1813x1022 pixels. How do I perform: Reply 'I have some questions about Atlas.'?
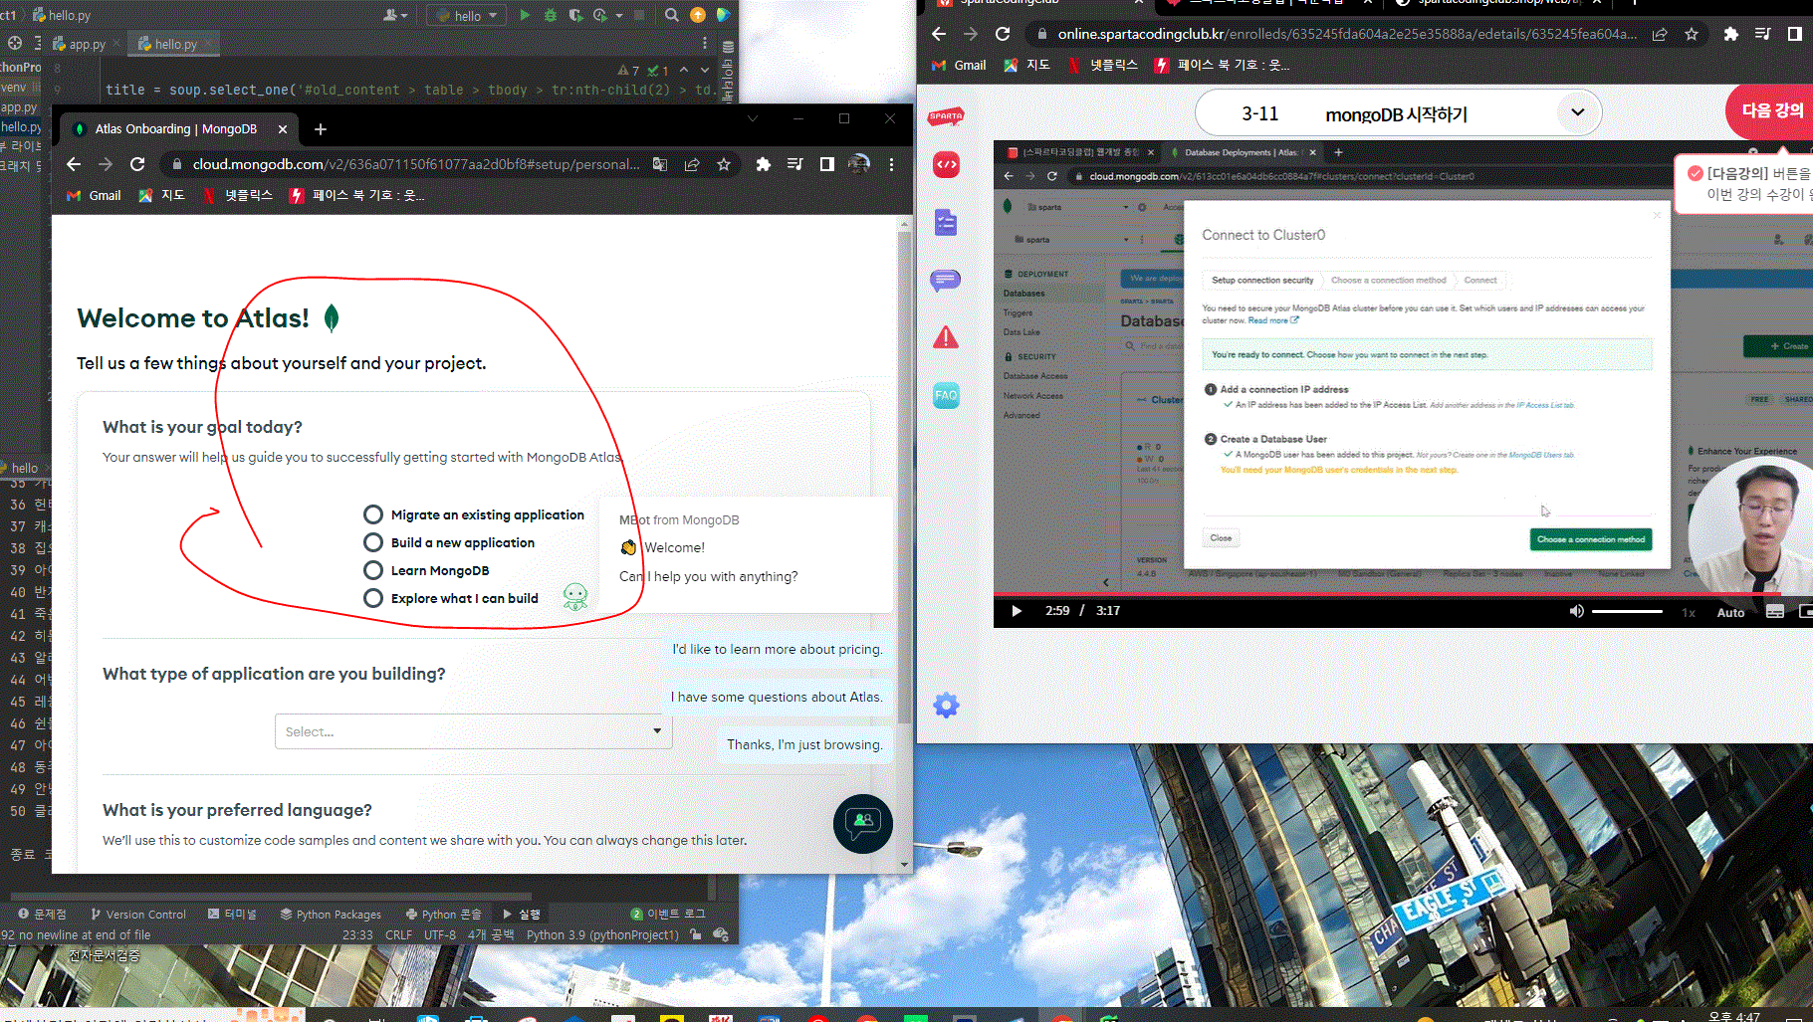[776, 697]
